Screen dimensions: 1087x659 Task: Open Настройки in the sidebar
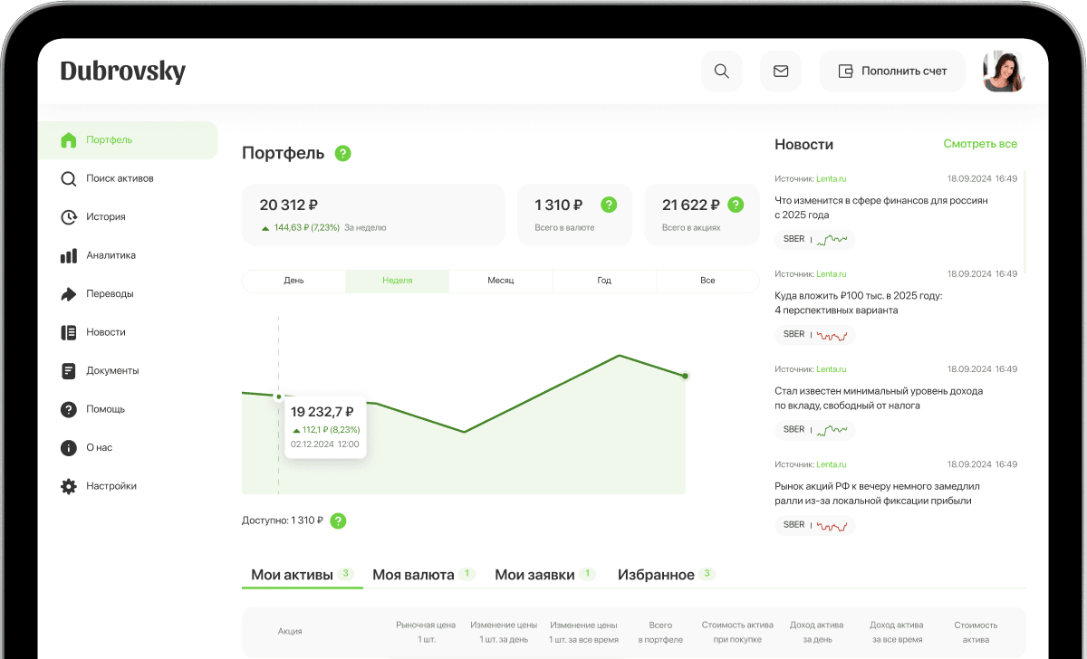111,486
